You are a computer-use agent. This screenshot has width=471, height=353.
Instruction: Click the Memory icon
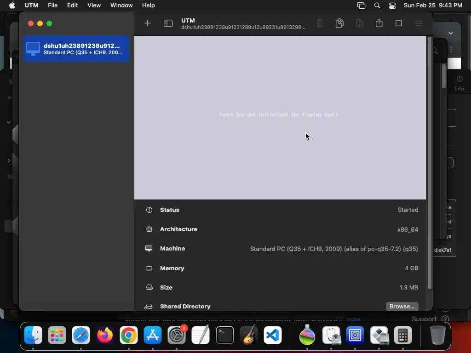[149, 268]
